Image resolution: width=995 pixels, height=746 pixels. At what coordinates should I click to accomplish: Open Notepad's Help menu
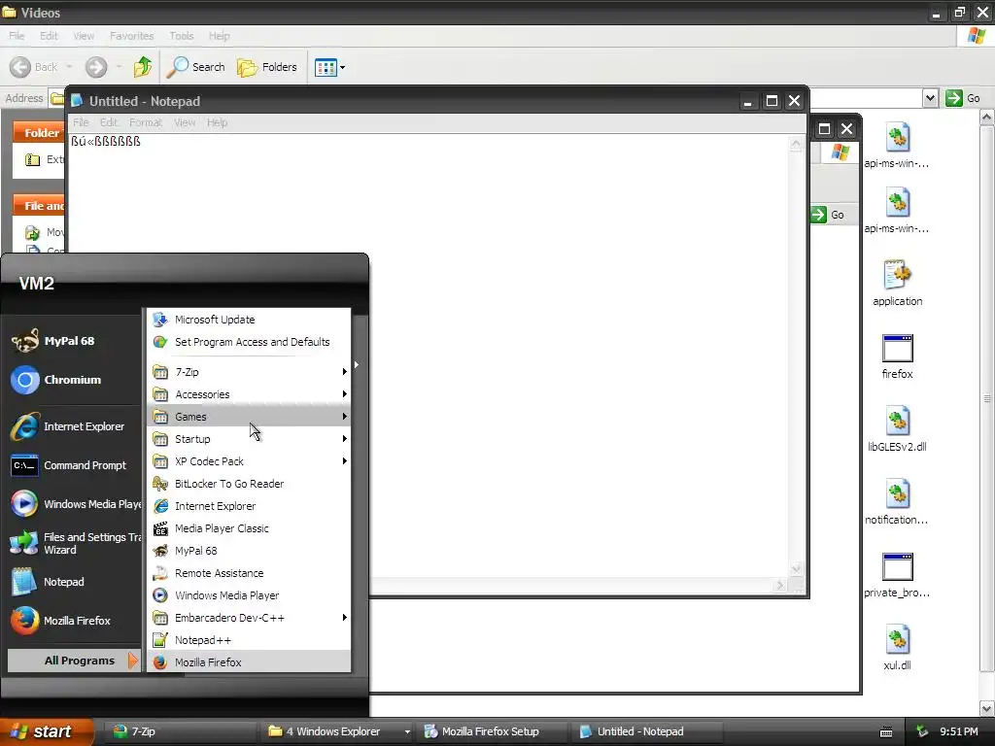tap(217, 122)
